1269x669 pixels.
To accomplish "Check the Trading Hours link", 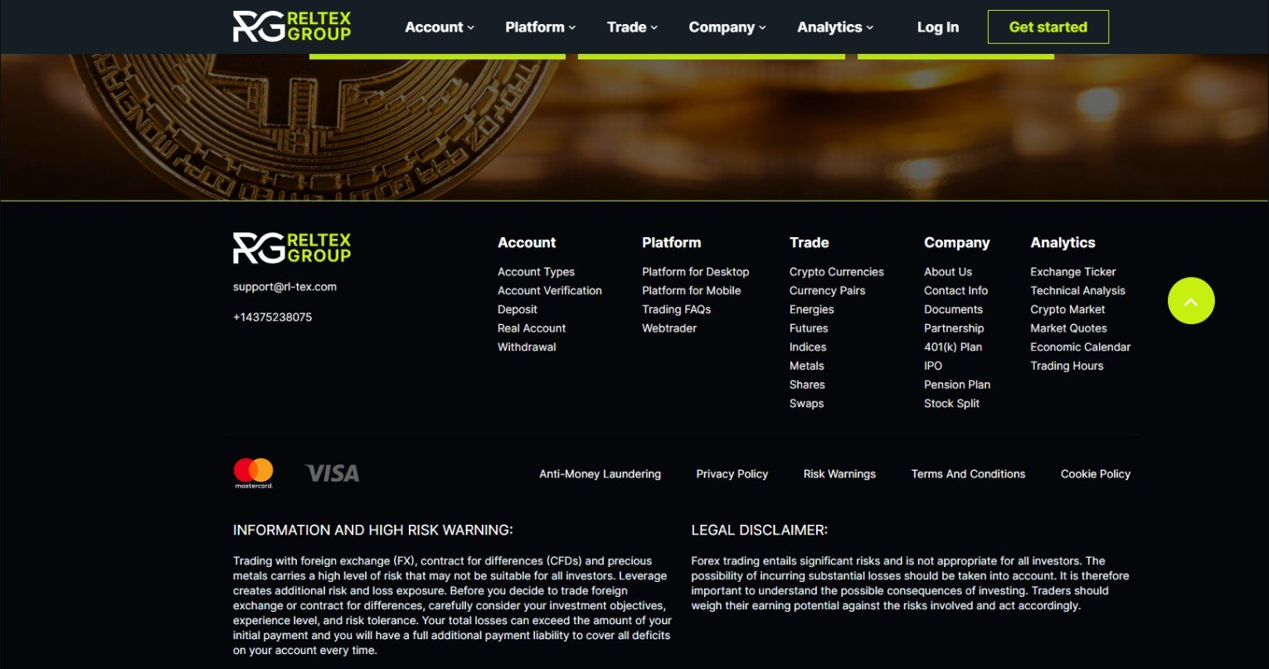I will 1067,366.
